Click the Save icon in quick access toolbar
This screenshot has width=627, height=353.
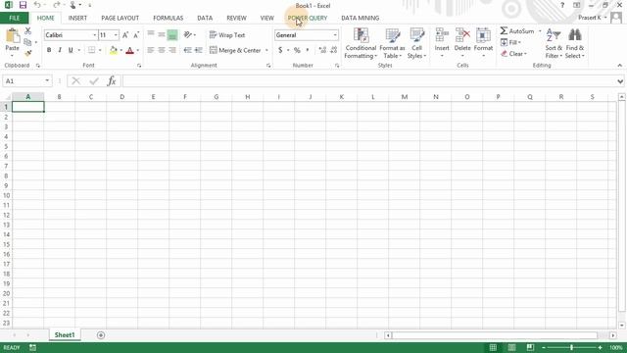pos(23,5)
